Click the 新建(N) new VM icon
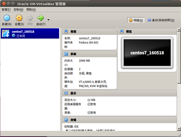 tap(7, 18)
